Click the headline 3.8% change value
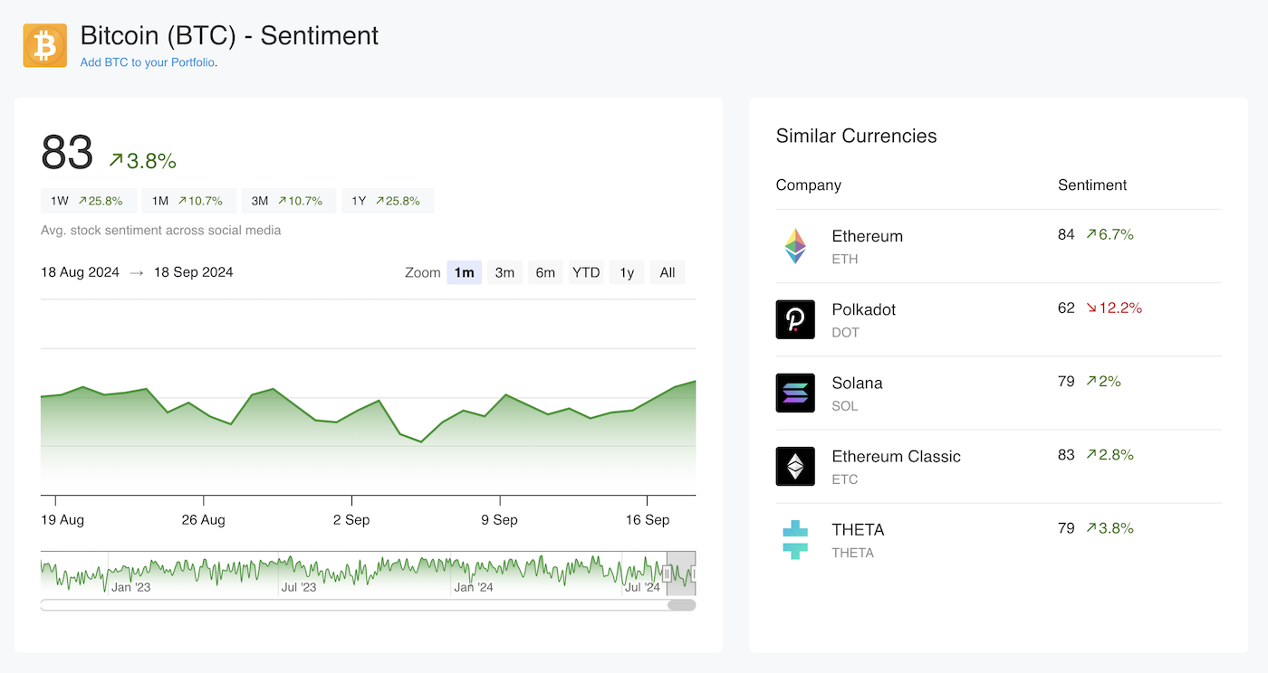 coord(142,161)
